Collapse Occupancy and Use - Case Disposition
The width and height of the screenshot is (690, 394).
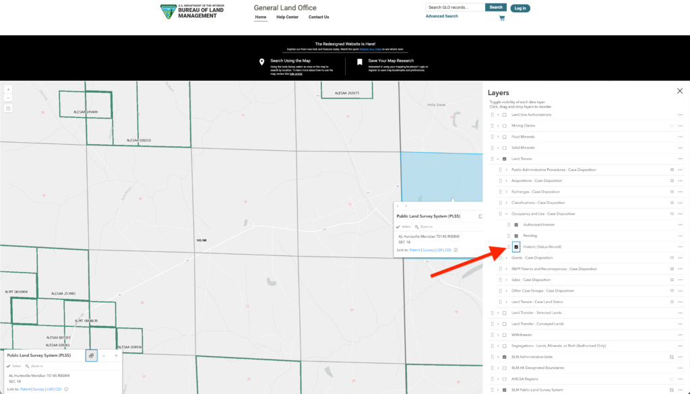(x=506, y=214)
